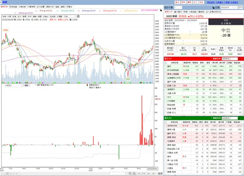Tick the checkbox for 花旗環球 in the seller list
This screenshot has width=244, height=176.
point(165,141)
